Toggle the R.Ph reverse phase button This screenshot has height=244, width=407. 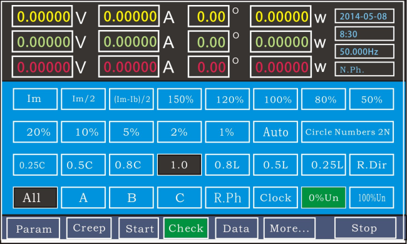[227, 198]
